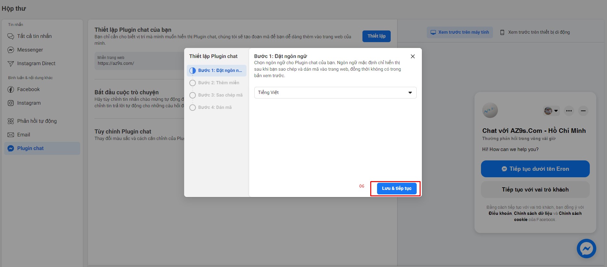This screenshot has width=607, height=267.
Task: Click Tiếp tục với vai trò khách
Action: pyautogui.click(x=535, y=190)
